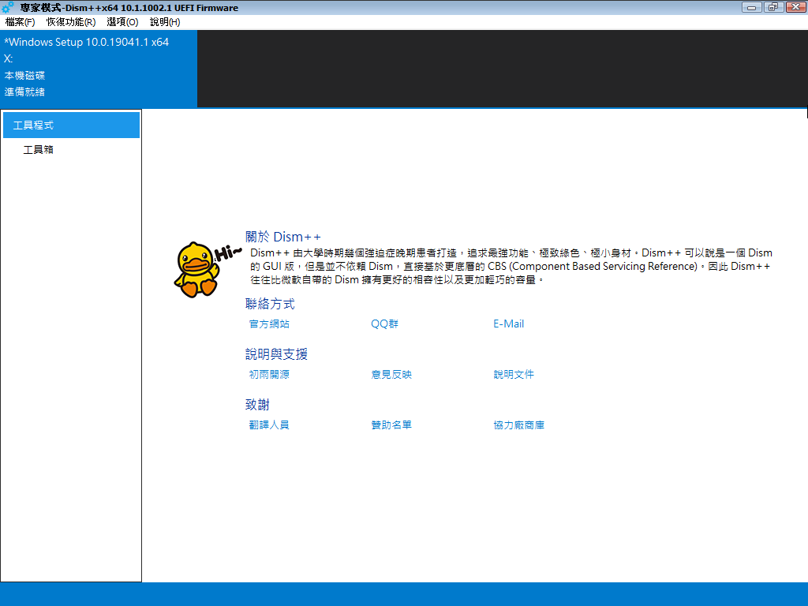
Task: Open the 說明文件 documentation link
Action: (x=514, y=375)
